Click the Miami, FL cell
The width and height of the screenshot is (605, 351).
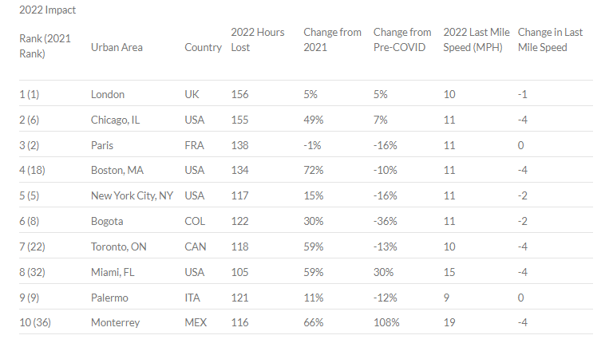pos(113,272)
